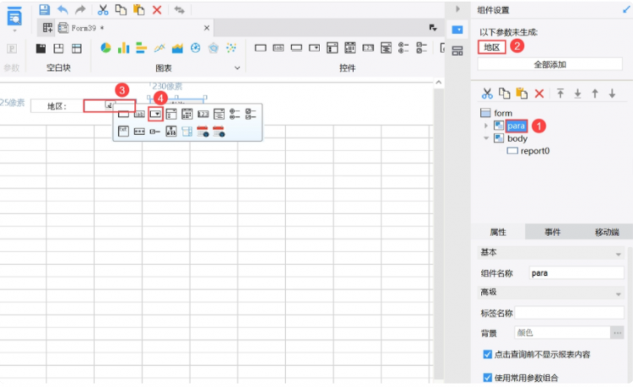Paste using the top toolbar clipboard icon
This screenshot has width=633, height=387.
pyautogui.click(x=138, y=9)
